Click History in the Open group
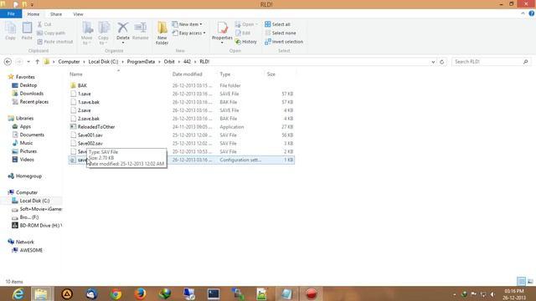This screenshot has width=536, height=301. (x=245, y=42)
